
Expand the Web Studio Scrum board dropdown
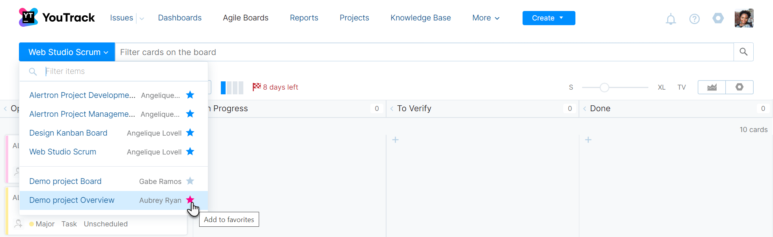[67, 52]
